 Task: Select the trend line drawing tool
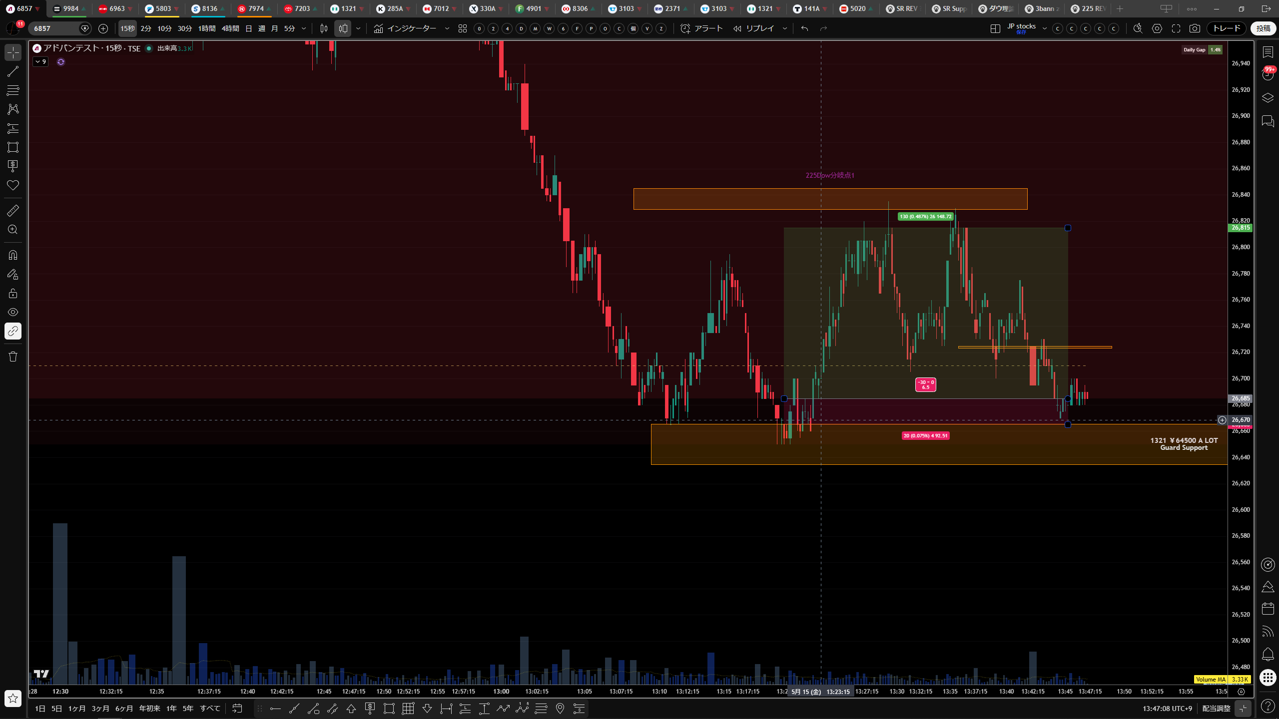click(13, 71)
